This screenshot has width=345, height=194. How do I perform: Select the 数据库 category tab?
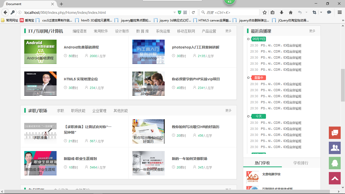coord(142,31)
